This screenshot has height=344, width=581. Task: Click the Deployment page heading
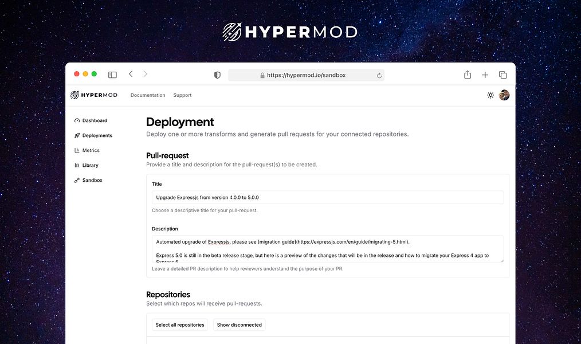coord(180,122)
